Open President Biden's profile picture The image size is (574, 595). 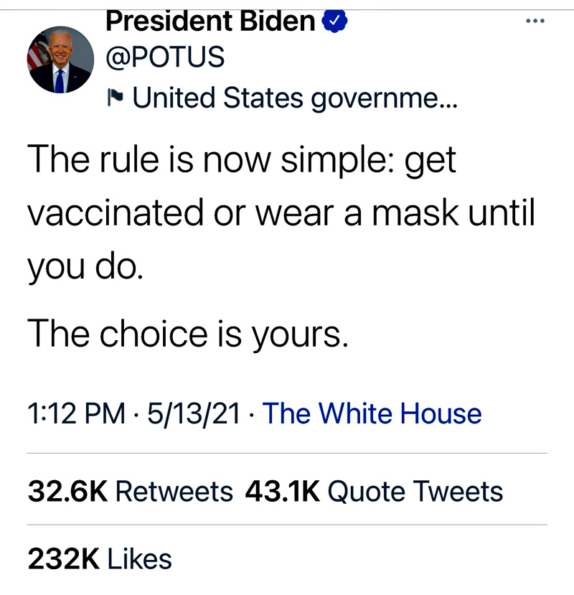pos(60,60)
